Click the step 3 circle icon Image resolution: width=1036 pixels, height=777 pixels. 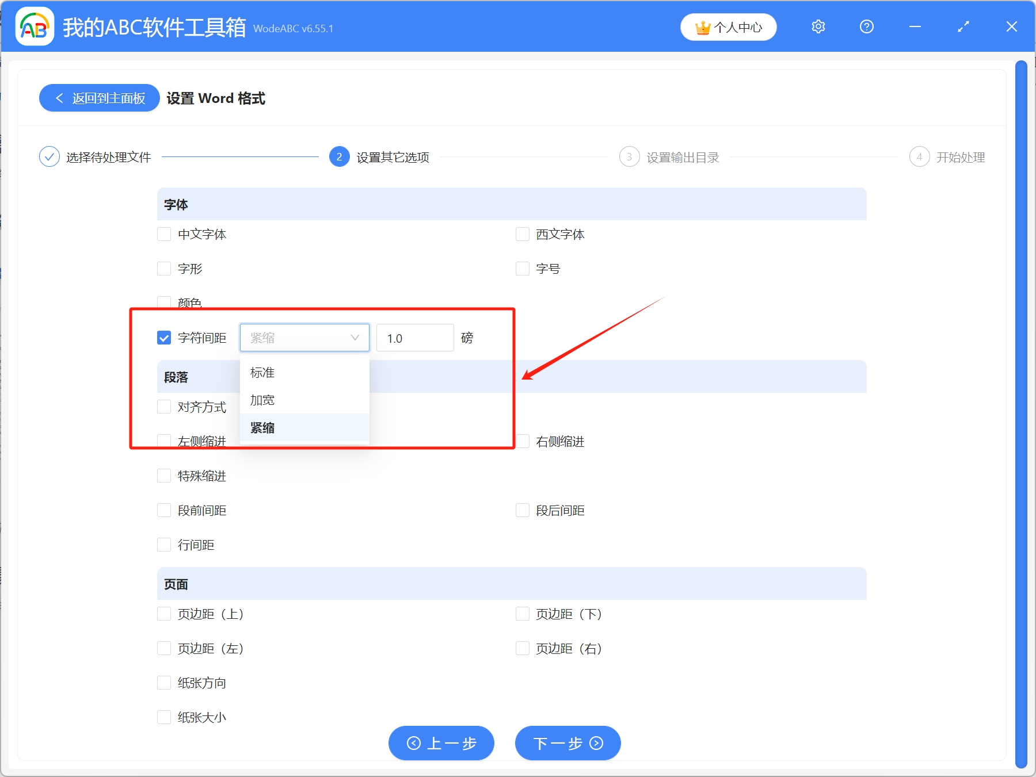tap(630, 156)
